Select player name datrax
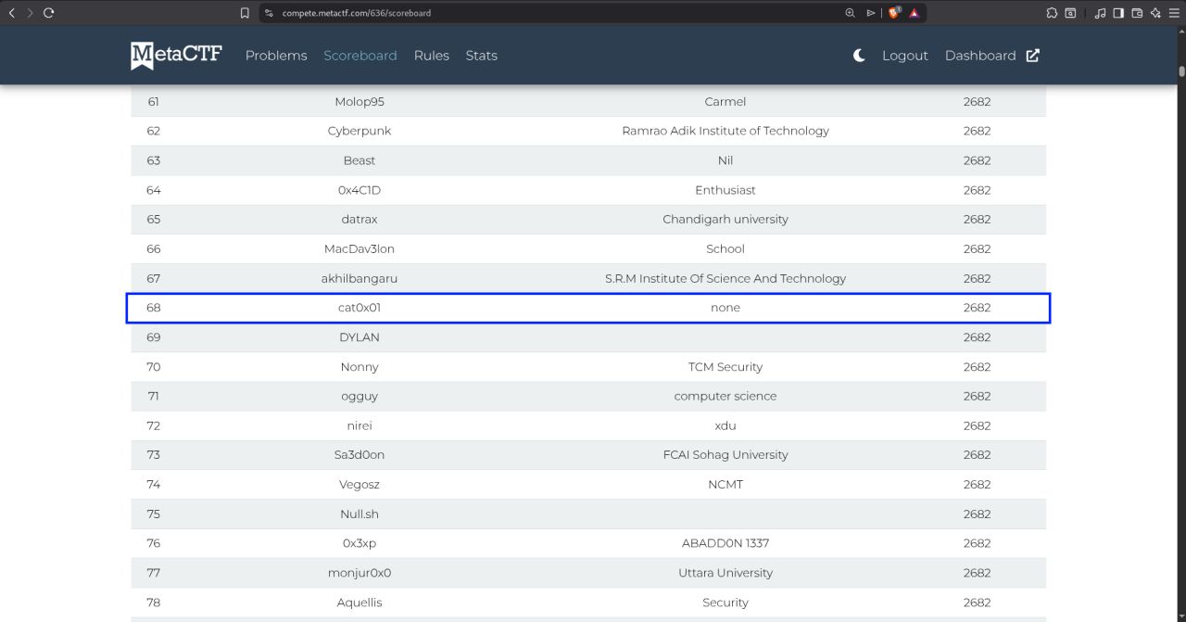 coord(360,220)
